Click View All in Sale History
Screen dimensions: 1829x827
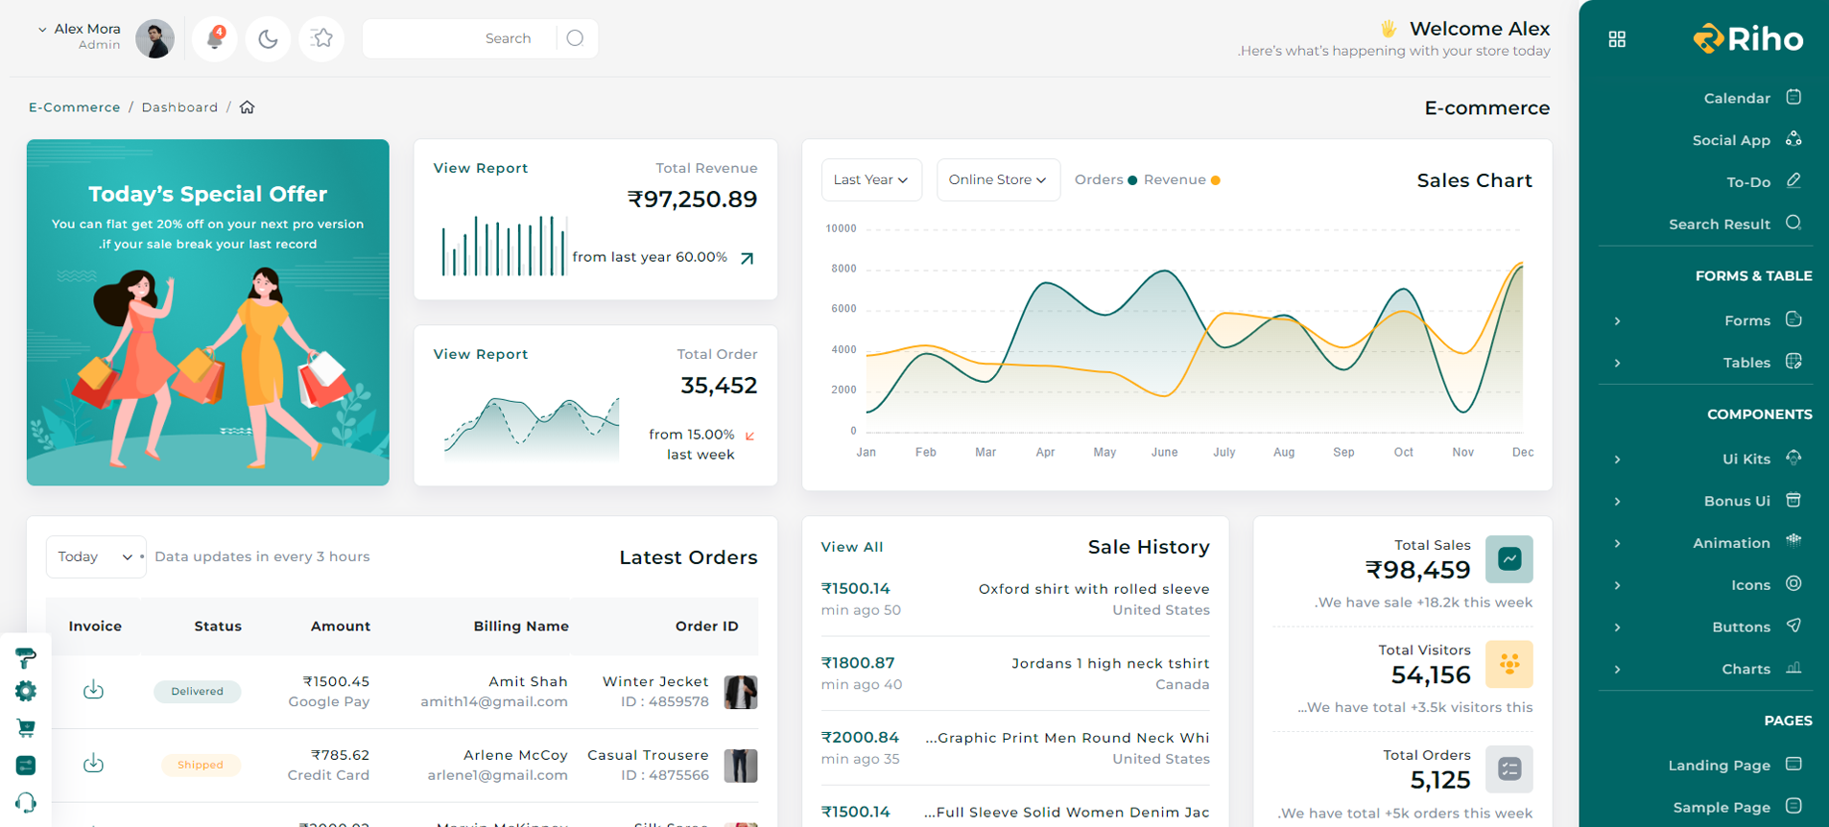point(852,547)
